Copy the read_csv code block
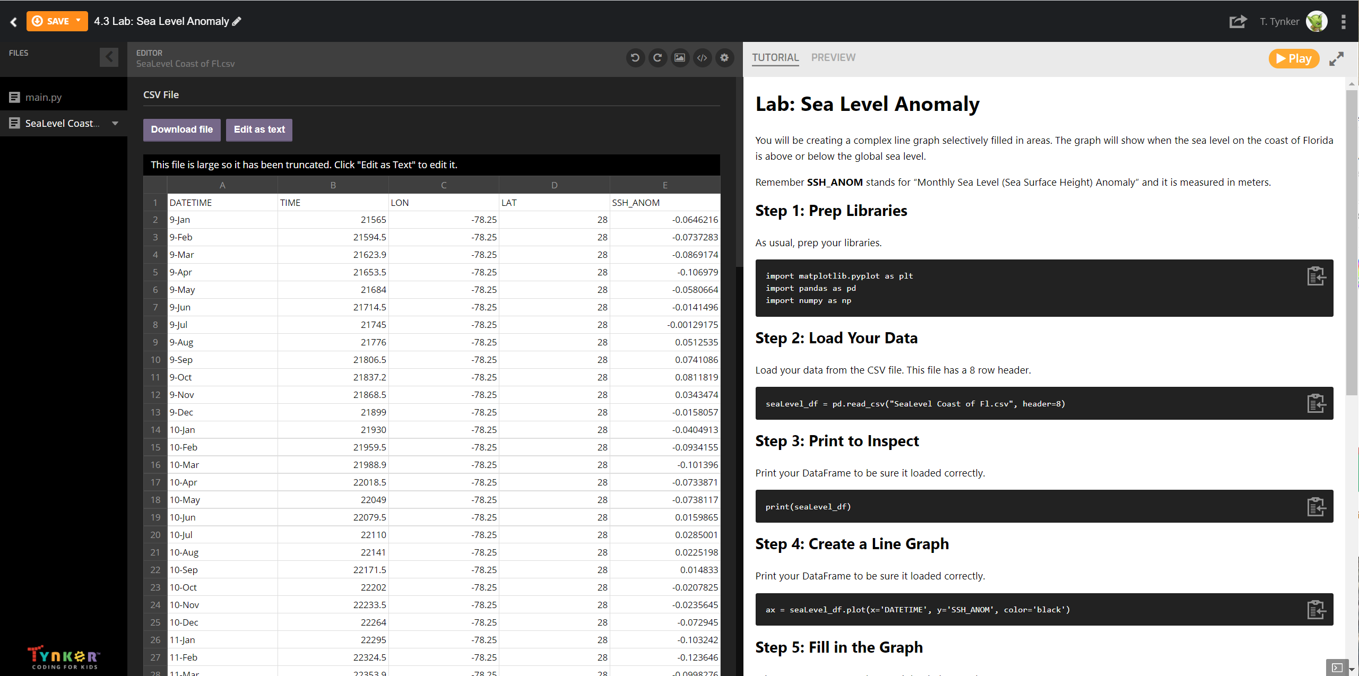 [x=1316, y=403]
